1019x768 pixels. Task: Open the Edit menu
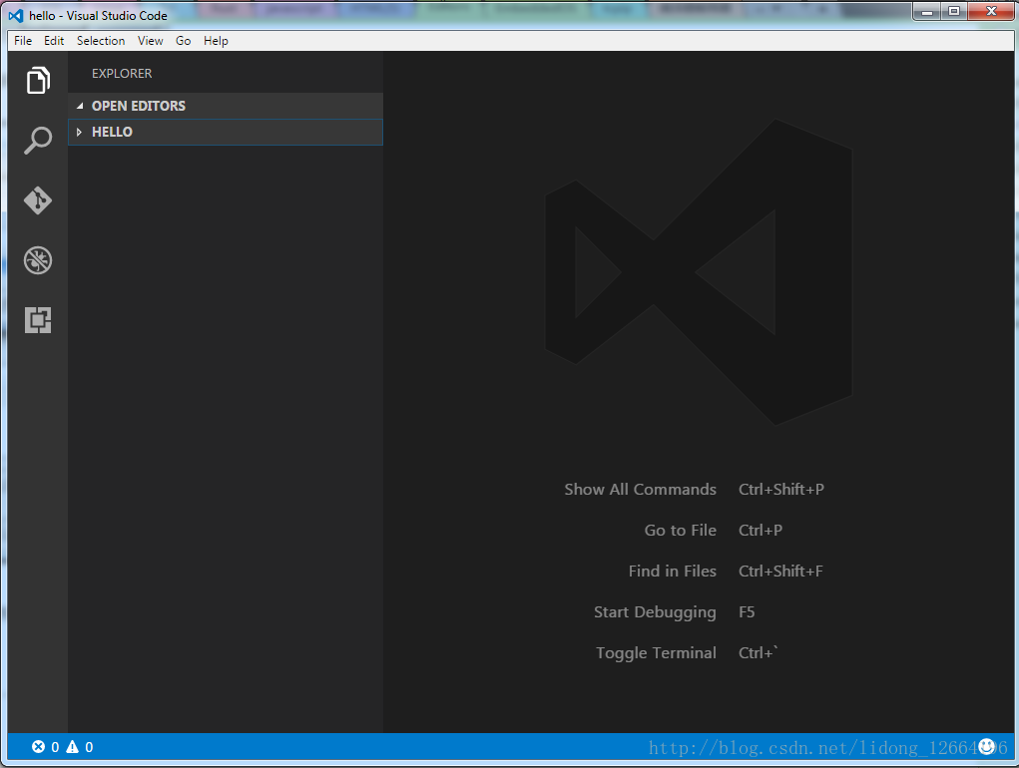coord(54,40)
